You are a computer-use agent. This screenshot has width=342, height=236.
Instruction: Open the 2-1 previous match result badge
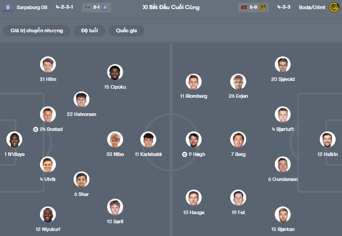tap(96, 7)
